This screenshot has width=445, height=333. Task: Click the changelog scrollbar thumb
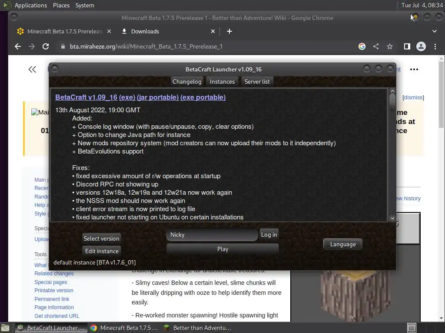(x=392, y=101)
